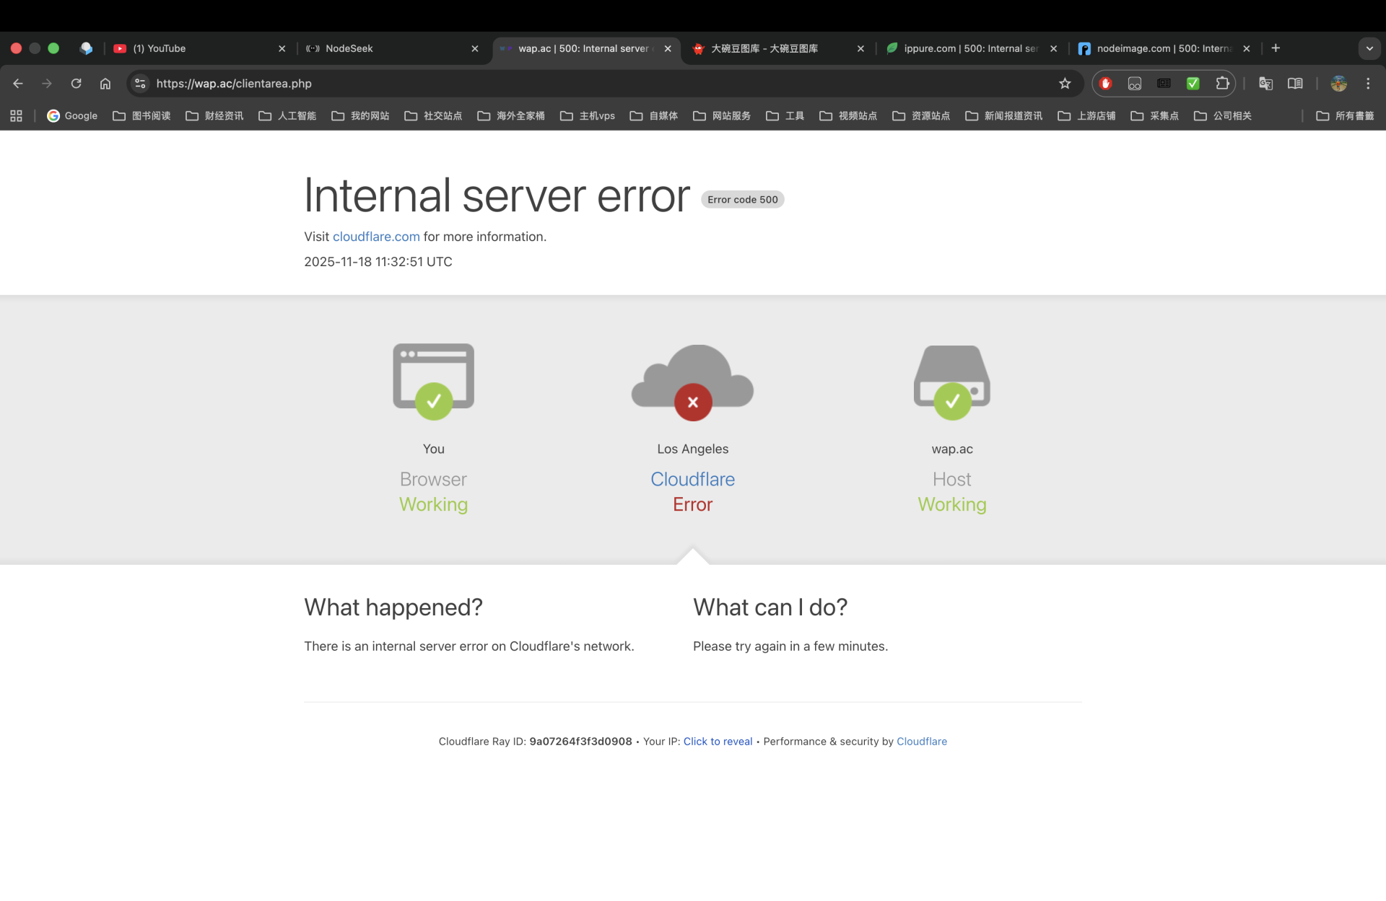The width and height of the screenshot is (1386, 901).
Task: Reload the wap.ac page
Action: (x=76, y=84)
